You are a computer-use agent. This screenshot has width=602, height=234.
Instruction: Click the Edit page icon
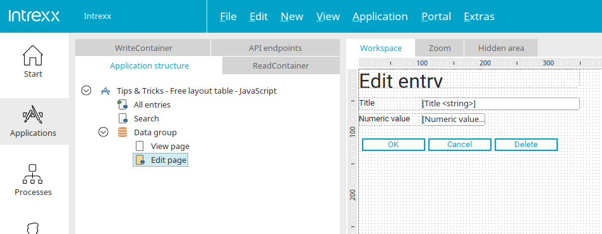pos(140,160)
